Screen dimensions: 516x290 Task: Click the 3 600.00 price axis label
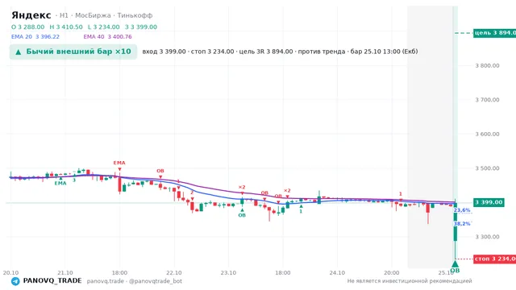click(x=487, y=134)
